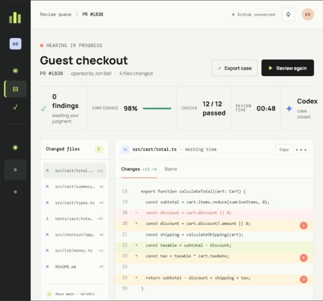Click the Export case button
This screenshot has height=301, width=323.
pos(234,68)
